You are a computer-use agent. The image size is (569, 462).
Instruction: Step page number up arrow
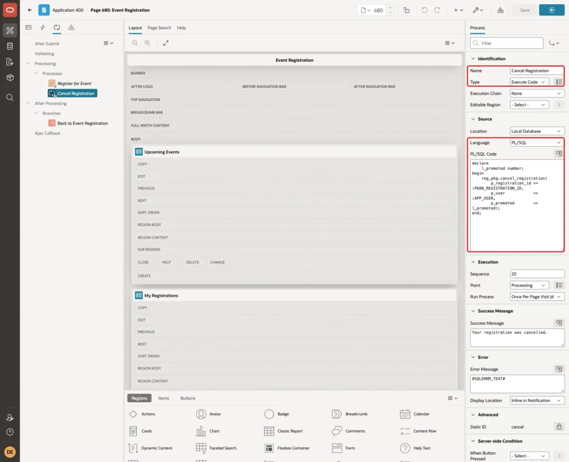[390, 7]
